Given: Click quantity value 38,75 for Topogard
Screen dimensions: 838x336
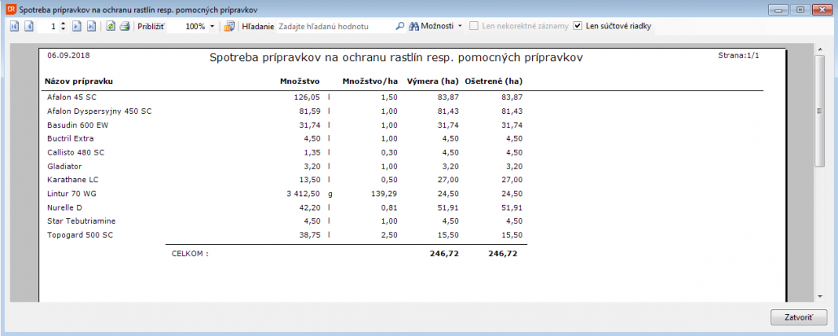Looking at the screenshot, I should coord(309,234).
